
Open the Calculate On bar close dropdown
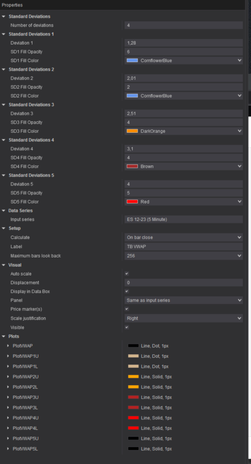coord(184,237)
